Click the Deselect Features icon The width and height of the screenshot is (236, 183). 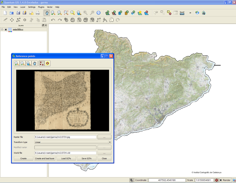[169, 13]
